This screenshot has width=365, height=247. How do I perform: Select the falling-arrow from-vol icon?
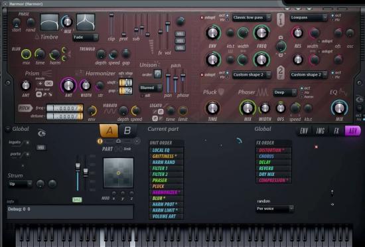point(50,94)
